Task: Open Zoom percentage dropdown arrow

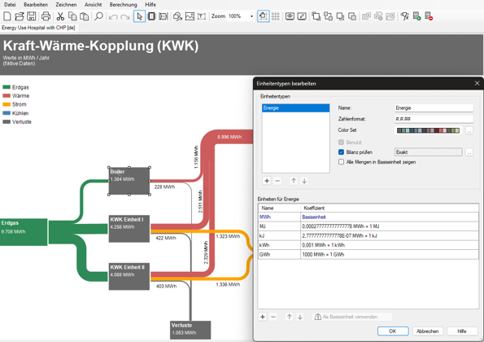Action: pyautogui.click(x=251, y=16)
